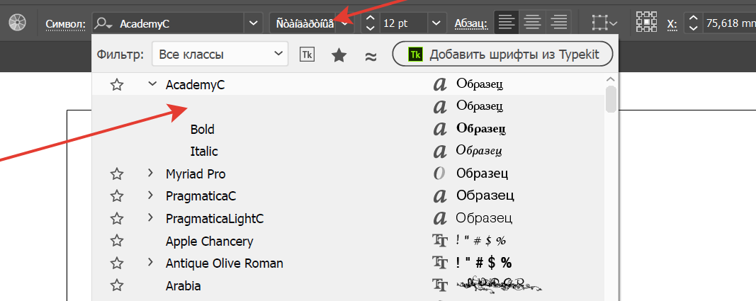Collapse the AcademyC font family
The image size is (756, 301).
(152, 84)
